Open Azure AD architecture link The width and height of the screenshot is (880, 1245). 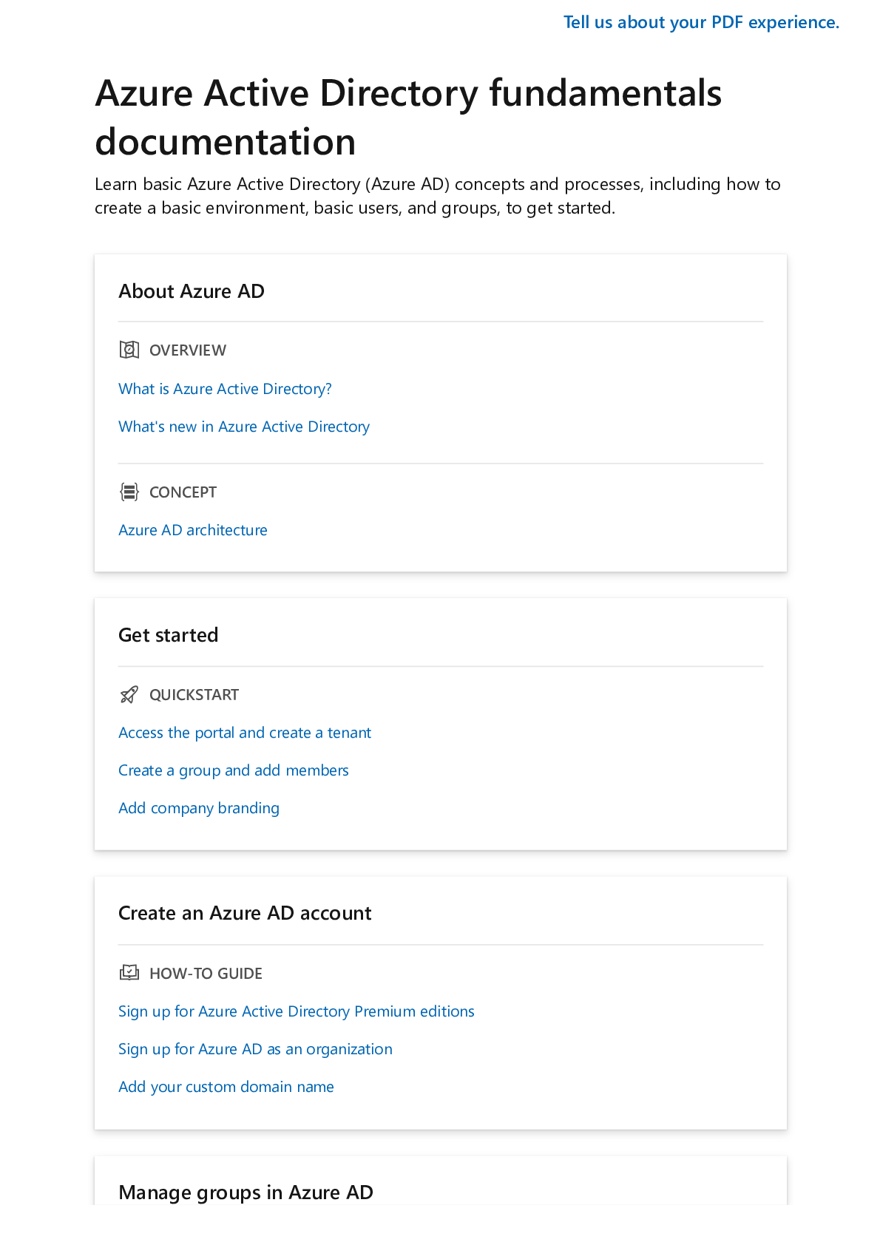193,530
